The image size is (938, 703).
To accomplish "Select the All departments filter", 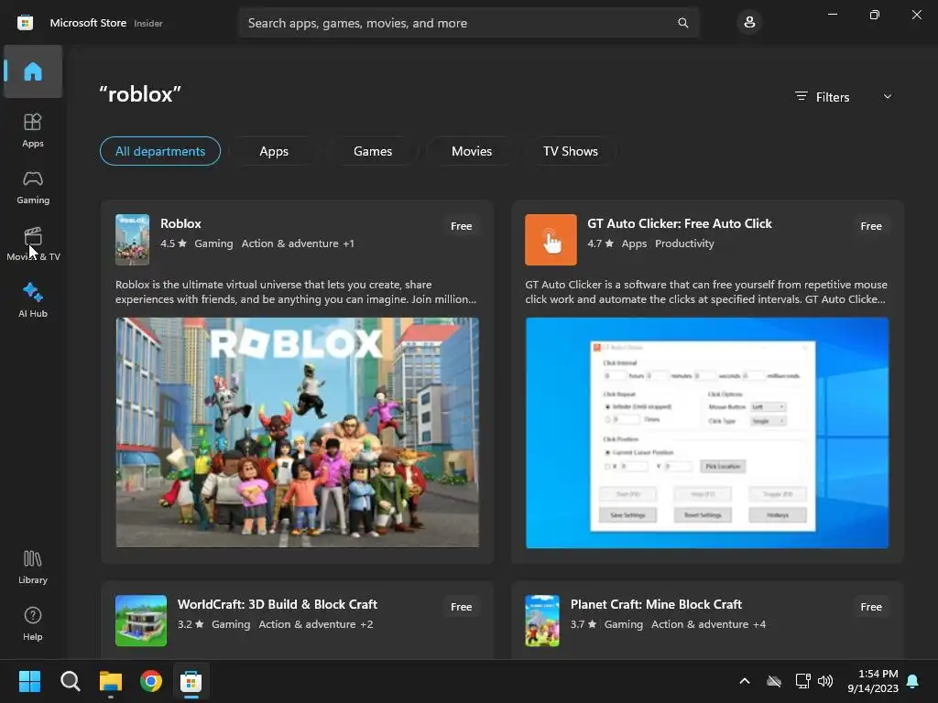I will click(x=160, y=151).
